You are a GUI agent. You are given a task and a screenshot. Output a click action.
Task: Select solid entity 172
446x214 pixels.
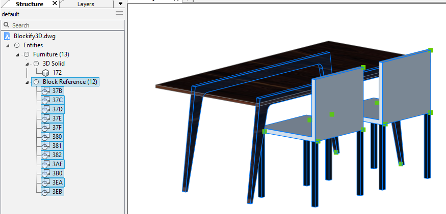tap(57, 73)
